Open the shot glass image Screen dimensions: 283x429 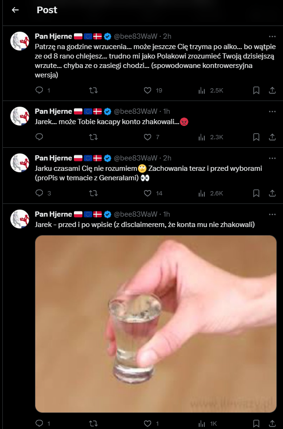[x=156, y=324]
